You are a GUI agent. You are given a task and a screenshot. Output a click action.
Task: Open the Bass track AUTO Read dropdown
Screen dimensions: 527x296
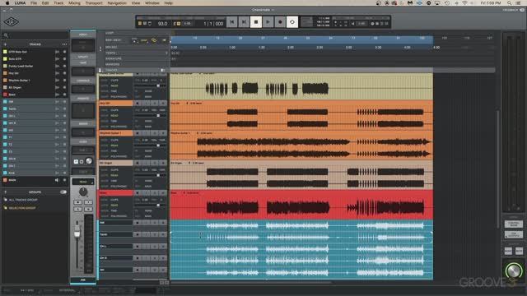point(114,205)
